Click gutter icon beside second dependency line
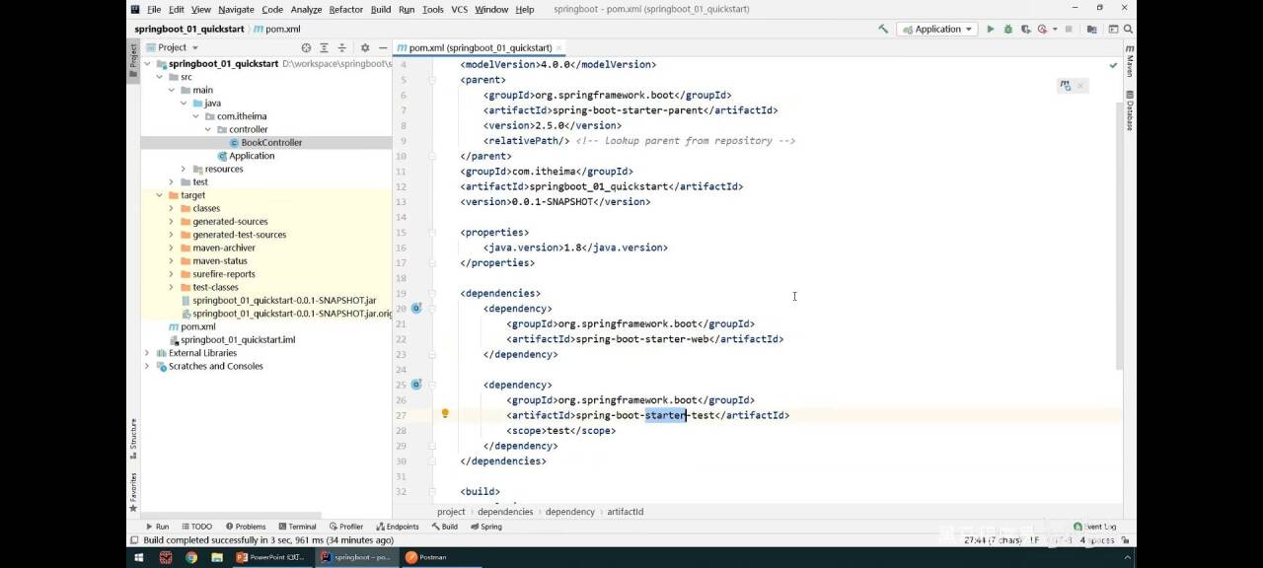Image resolution: width=1263 pixels, height=568 pixels. point(416,385)
